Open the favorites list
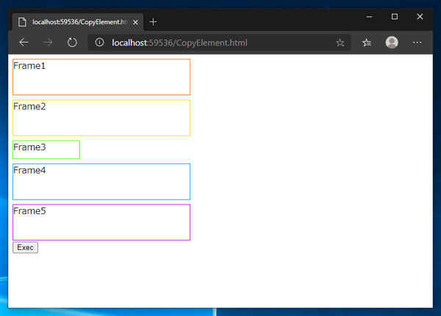441x316 pixels. (x=367, y=43)
